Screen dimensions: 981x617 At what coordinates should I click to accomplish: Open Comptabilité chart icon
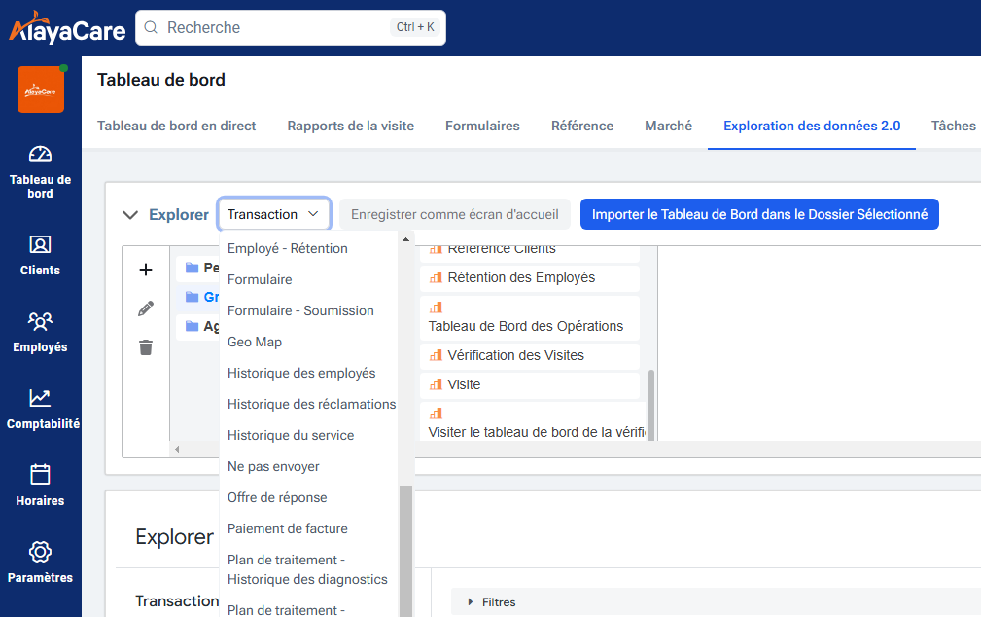tap(40, 398)
